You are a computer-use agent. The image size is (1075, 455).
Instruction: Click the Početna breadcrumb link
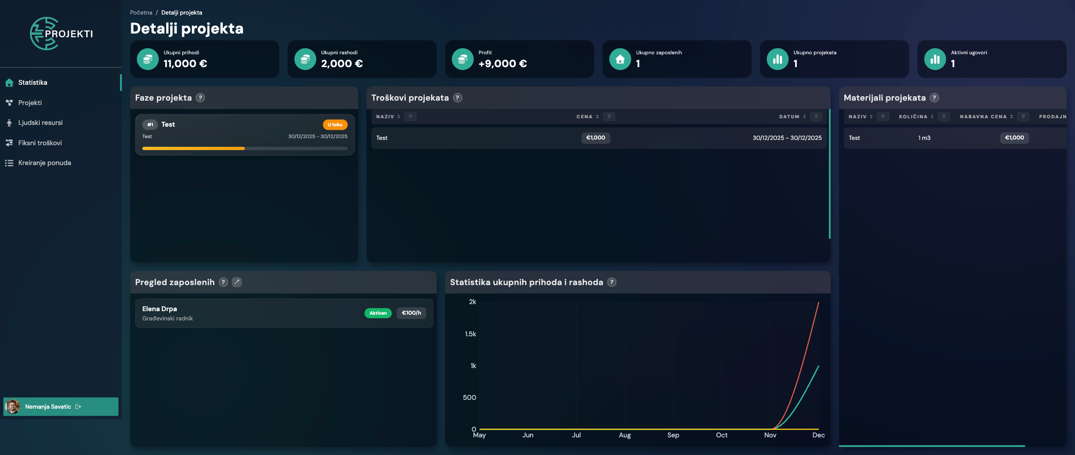(x=141, y=13)
